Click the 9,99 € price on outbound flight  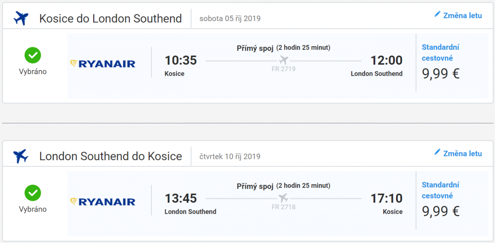(441, 74)
